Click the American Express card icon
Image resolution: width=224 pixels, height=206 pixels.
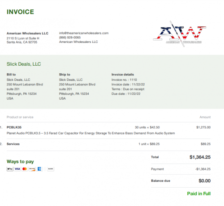[x=39, y=169]
